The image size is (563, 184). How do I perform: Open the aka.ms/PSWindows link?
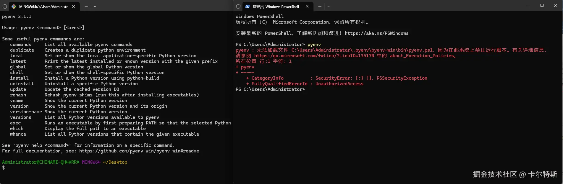coord(376,33)
